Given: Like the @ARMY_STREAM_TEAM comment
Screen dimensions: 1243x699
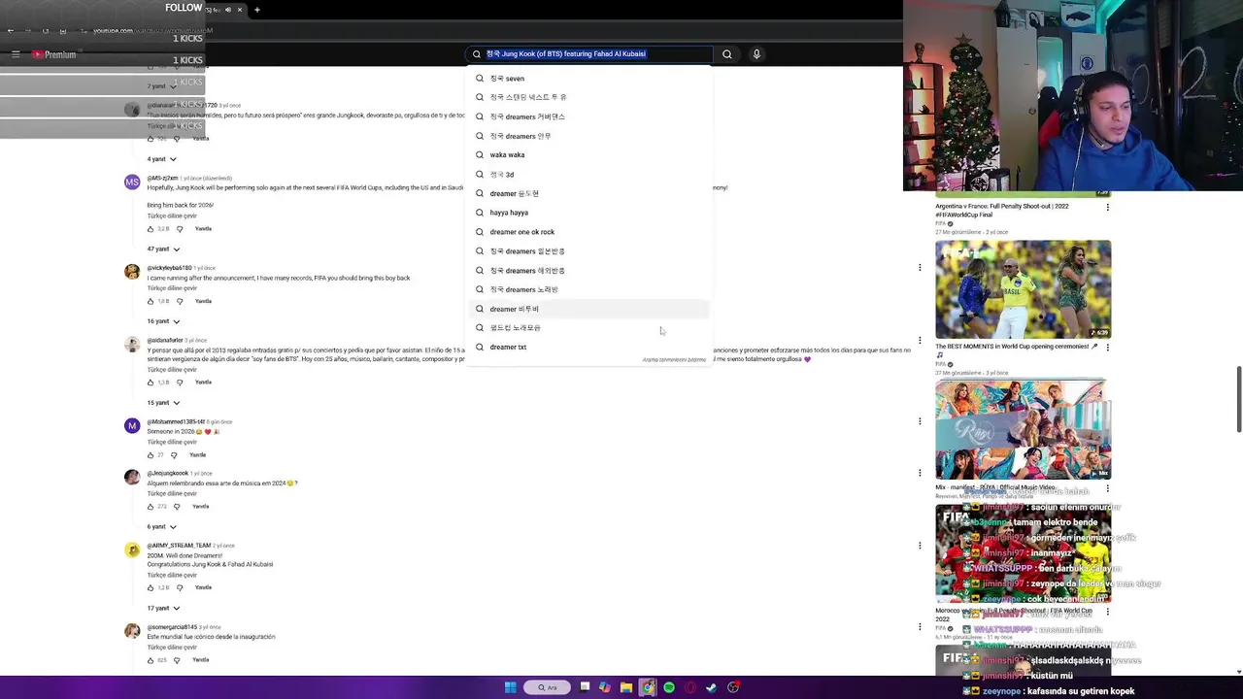Looking at the screenshot, I should (x=151, y=588).
